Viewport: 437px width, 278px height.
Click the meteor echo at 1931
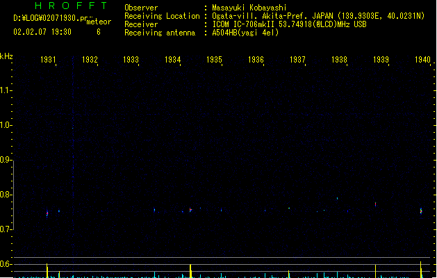coord(47,213)
